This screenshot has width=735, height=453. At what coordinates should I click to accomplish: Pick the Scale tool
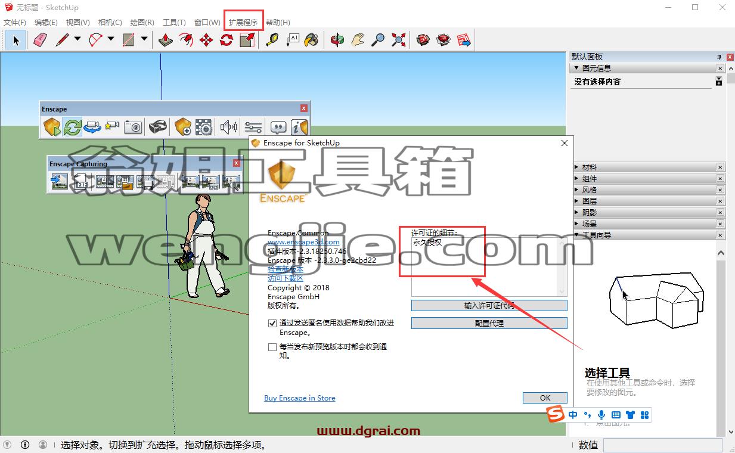coord(247,41)
